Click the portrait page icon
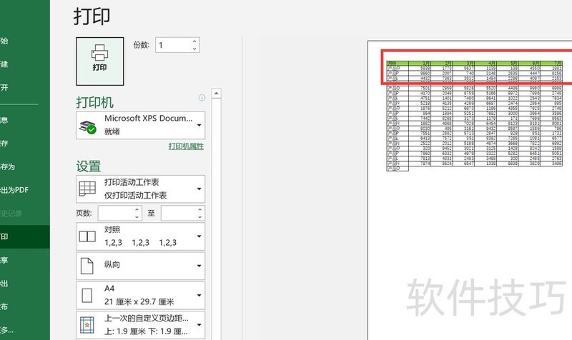Viewport: 572px width, 340px height. (x=87, y=266)
